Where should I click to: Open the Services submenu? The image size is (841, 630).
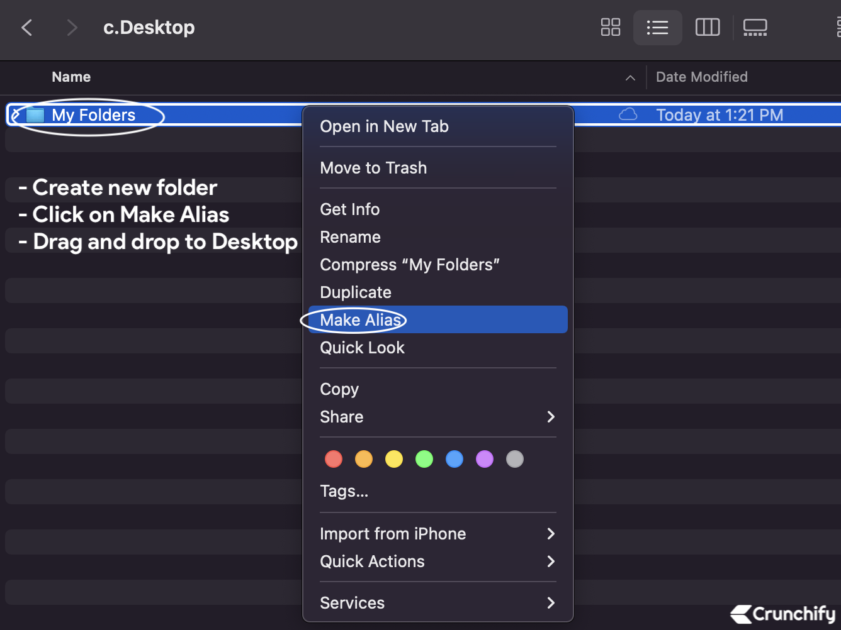(x=438, y=603)
